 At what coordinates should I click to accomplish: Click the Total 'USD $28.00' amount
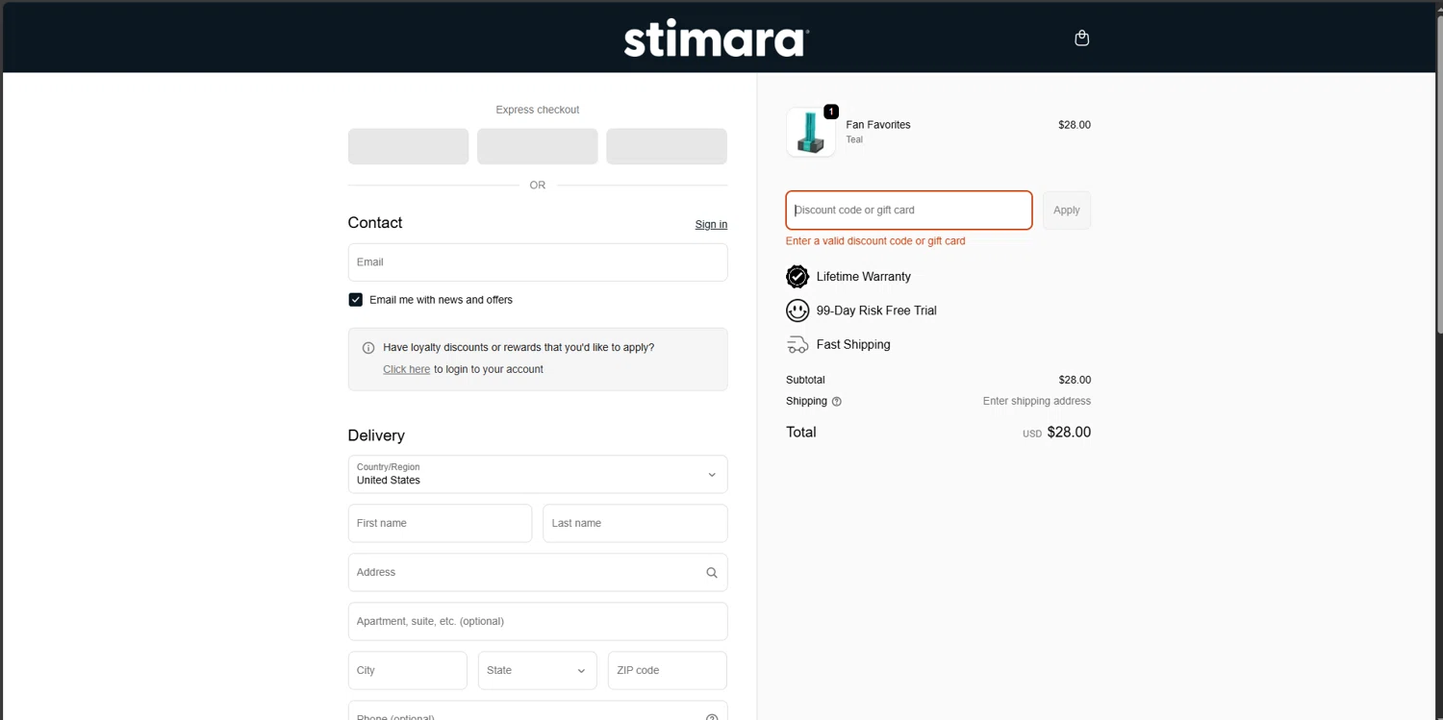[x=1056, y=433]
